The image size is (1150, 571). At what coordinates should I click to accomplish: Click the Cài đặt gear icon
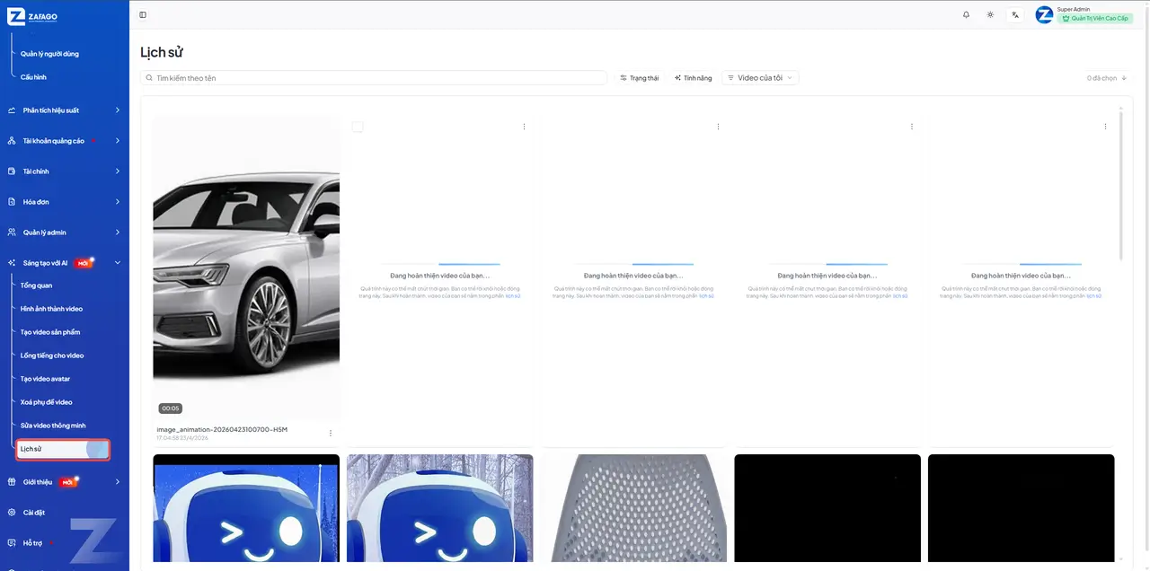[12, 513]
